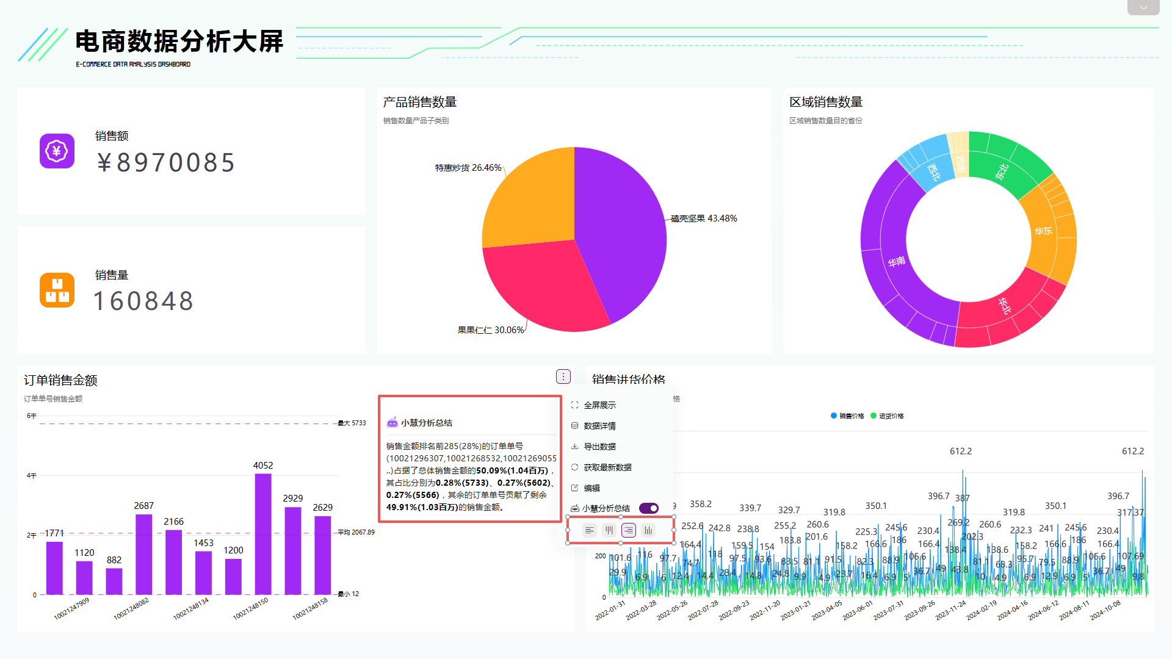Select the vertical bars layout icon
This screenshot has height=659, width=1172.
point(609,530)
